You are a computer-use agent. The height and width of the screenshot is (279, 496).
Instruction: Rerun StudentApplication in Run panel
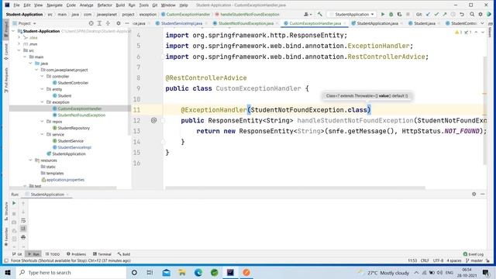click(x=14, y=203)
